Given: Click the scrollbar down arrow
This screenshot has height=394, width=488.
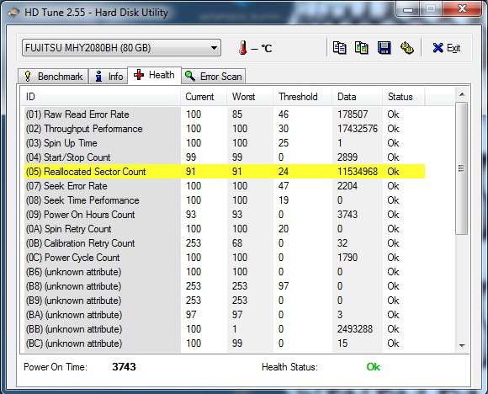Looking at the screenshot, I should click(x=462, y=345).
